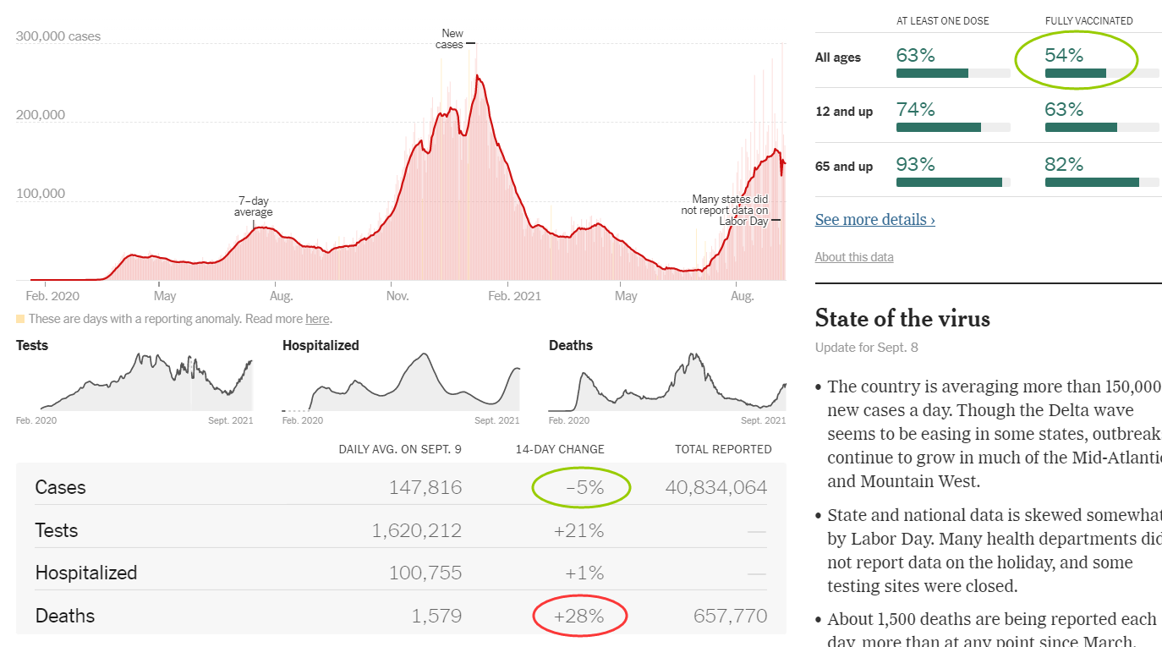Click the "Deaths" mini chart title

point(571,345)
